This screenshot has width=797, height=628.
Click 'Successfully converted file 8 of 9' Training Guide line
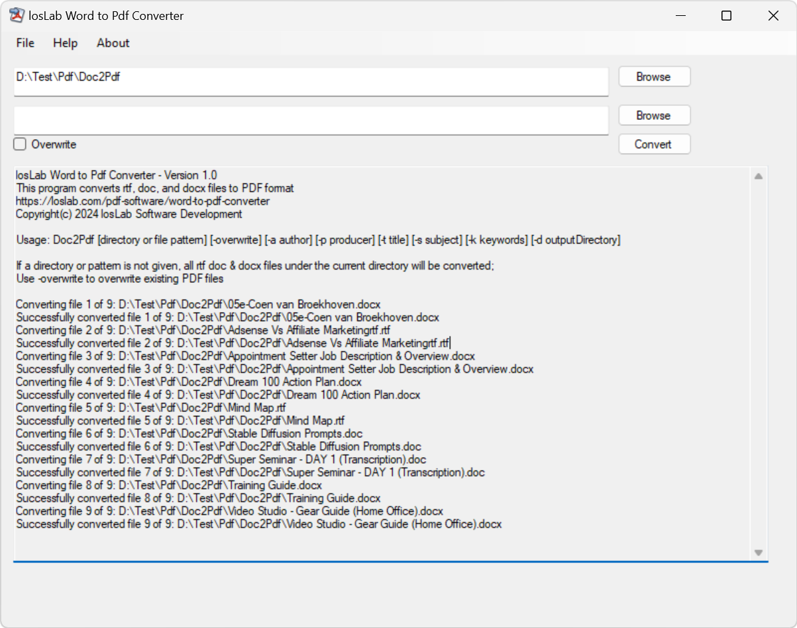coord(198,498)
